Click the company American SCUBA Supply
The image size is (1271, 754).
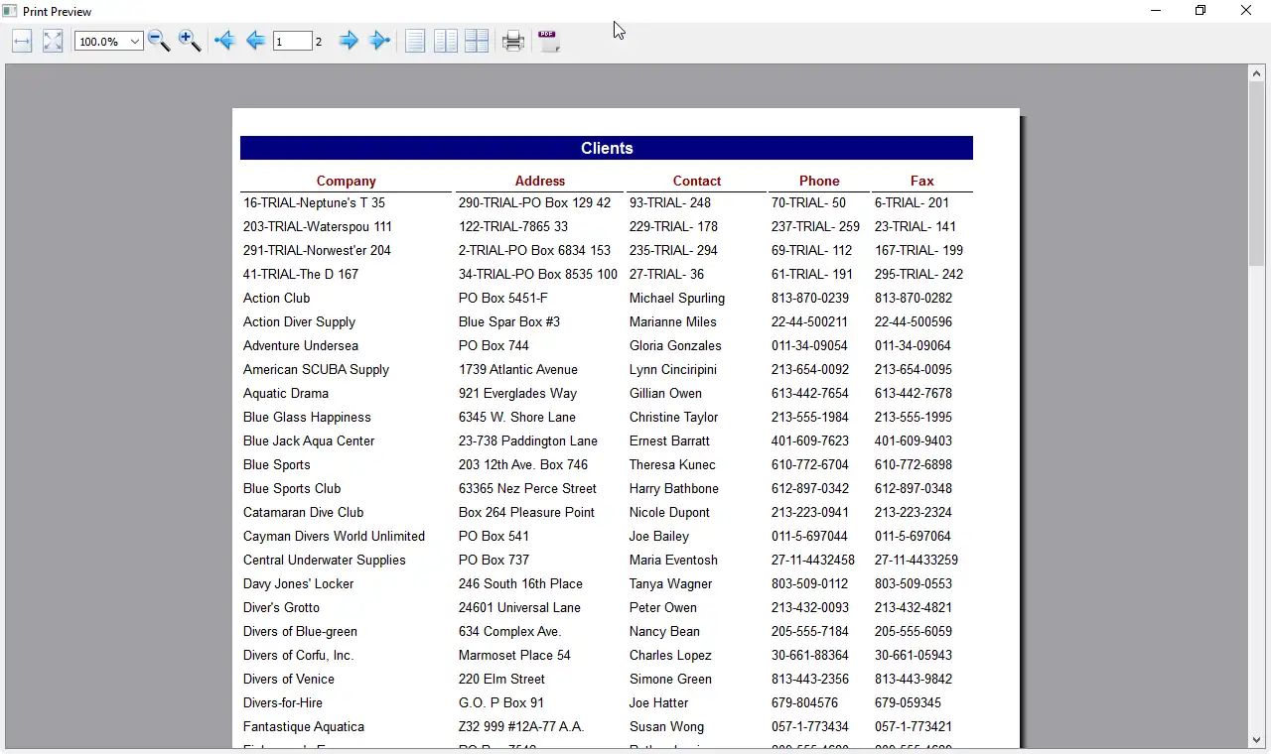(316, 369)
